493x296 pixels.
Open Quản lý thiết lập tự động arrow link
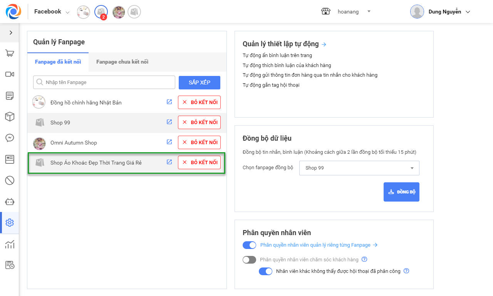[x=324, y=44]
